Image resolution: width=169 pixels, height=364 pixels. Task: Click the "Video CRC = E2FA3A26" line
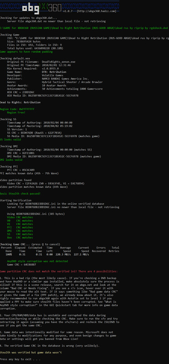click(x=46, y=183)
